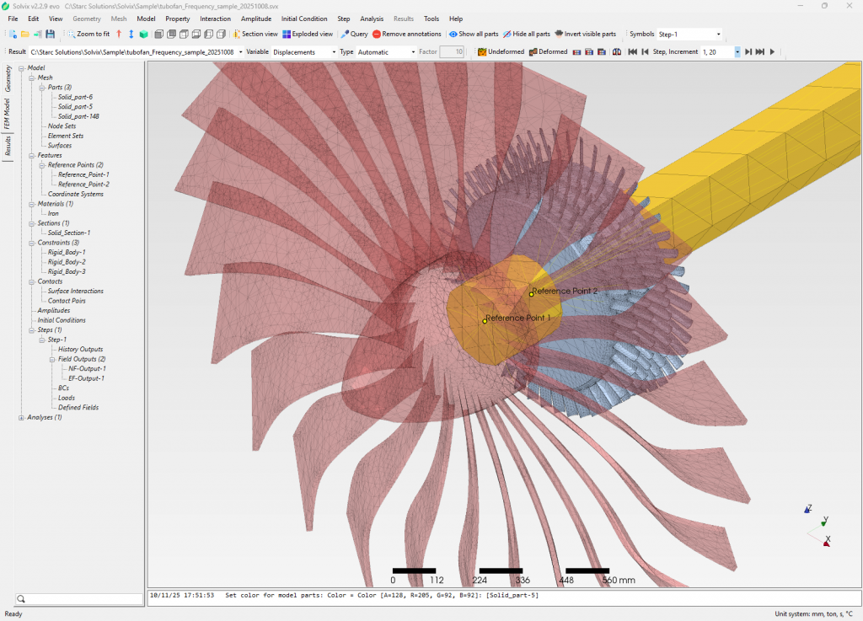Image resolution: width=863 pixels, height=621 pixels.
Task: Click Remove annotations
Action: (406, 35)
